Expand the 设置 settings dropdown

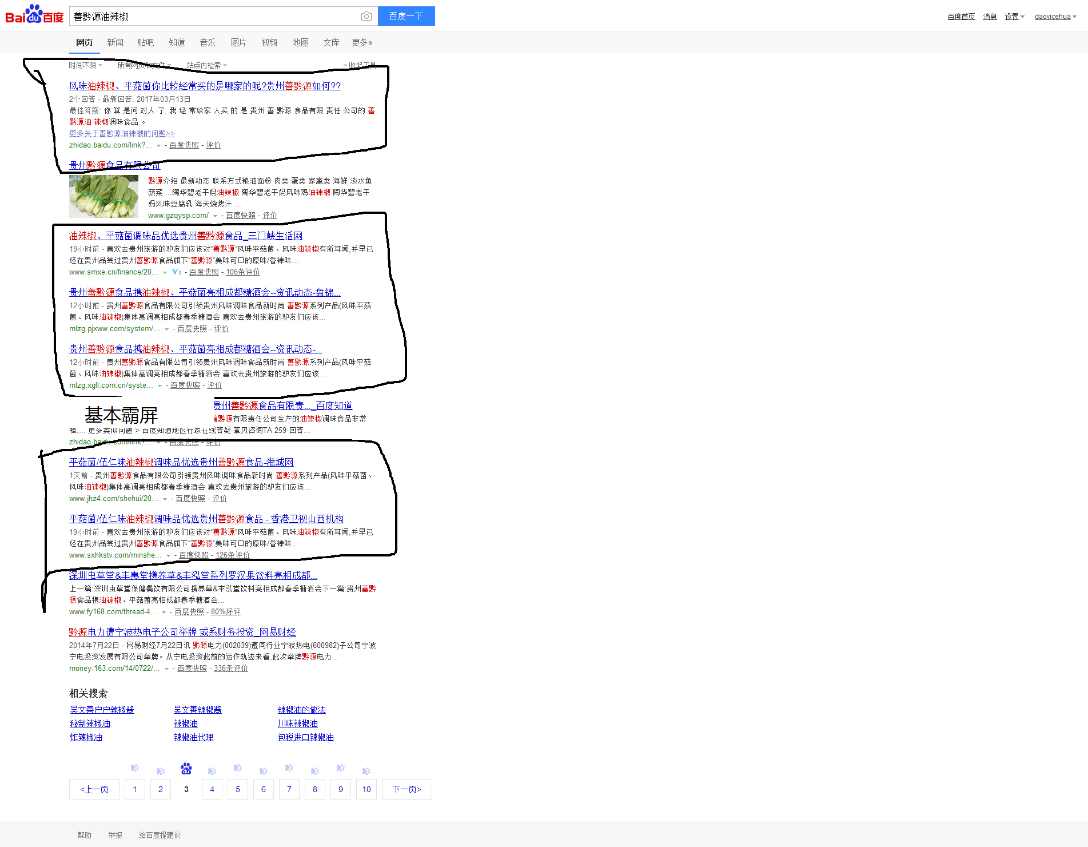[x=1015, y=17]
